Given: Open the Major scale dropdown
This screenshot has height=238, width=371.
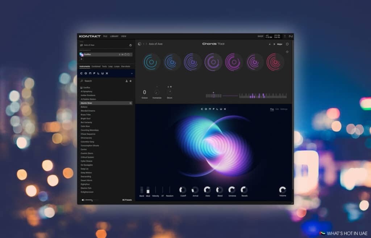Looking at the screenshot, I should [279, 44].
